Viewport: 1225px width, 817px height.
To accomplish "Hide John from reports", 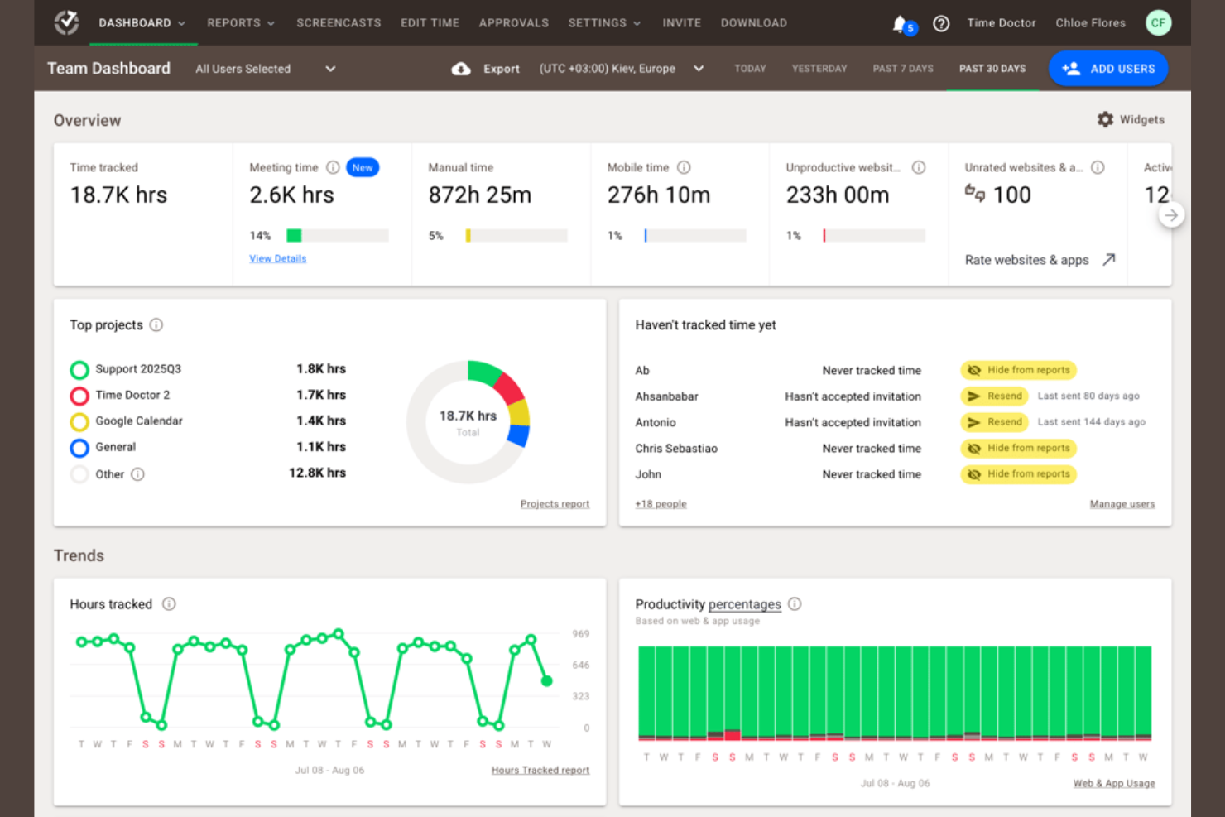I will click(1017, 473).
